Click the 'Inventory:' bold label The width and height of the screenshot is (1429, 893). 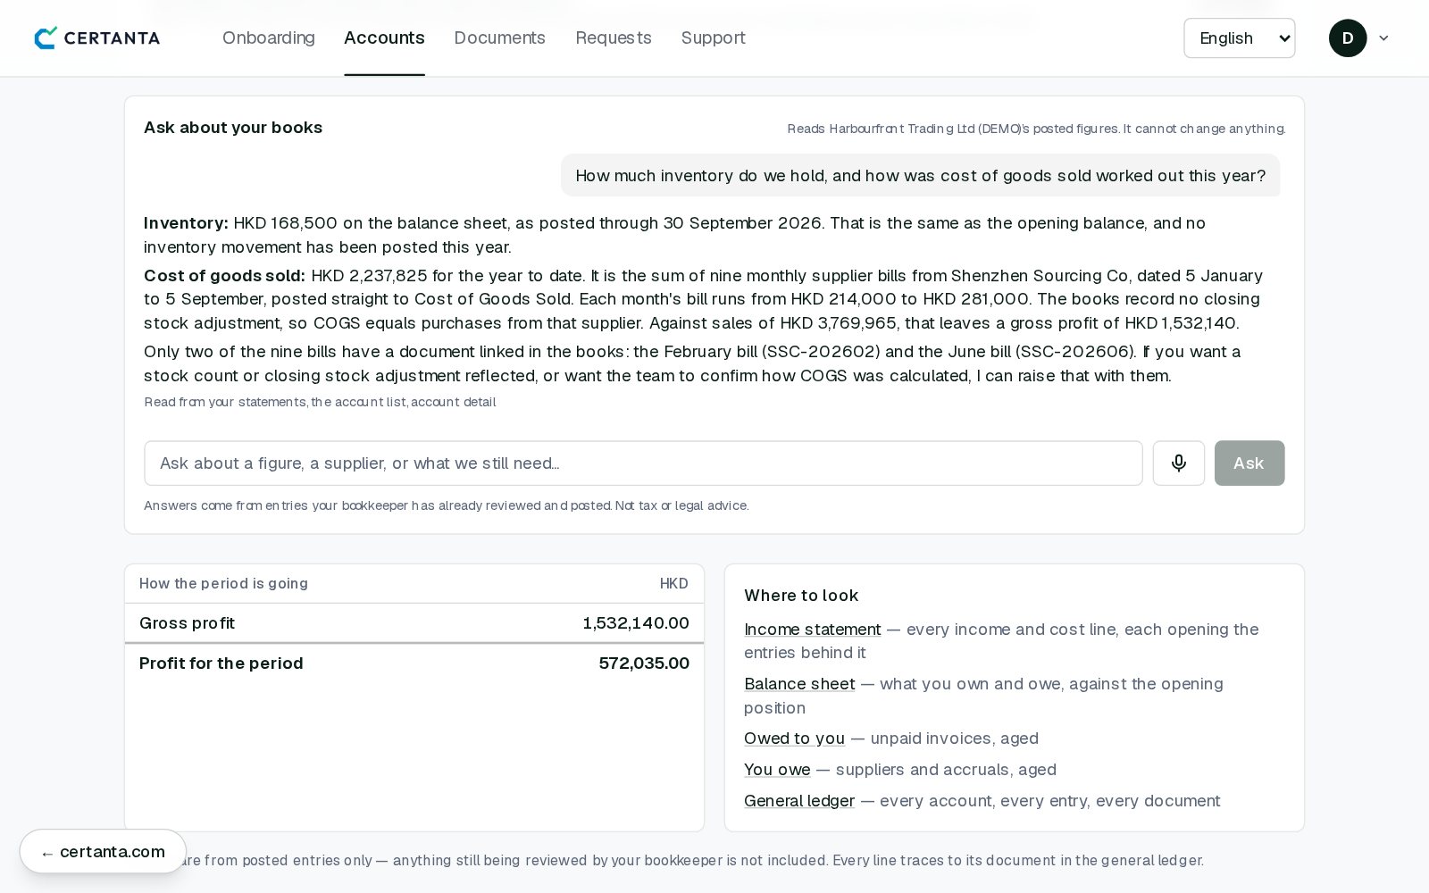click(x=186, y=223)
